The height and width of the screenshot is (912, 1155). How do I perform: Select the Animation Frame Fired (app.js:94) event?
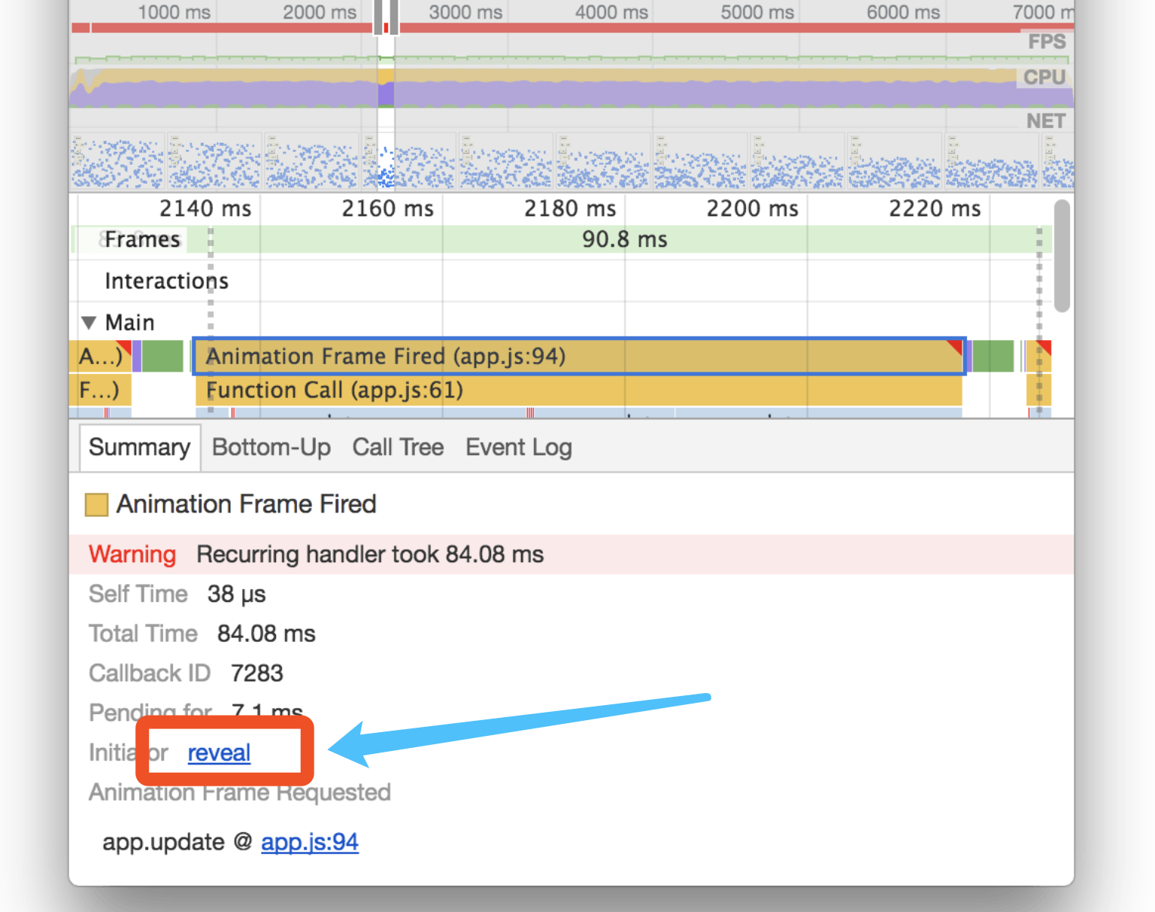coord(579,356)
